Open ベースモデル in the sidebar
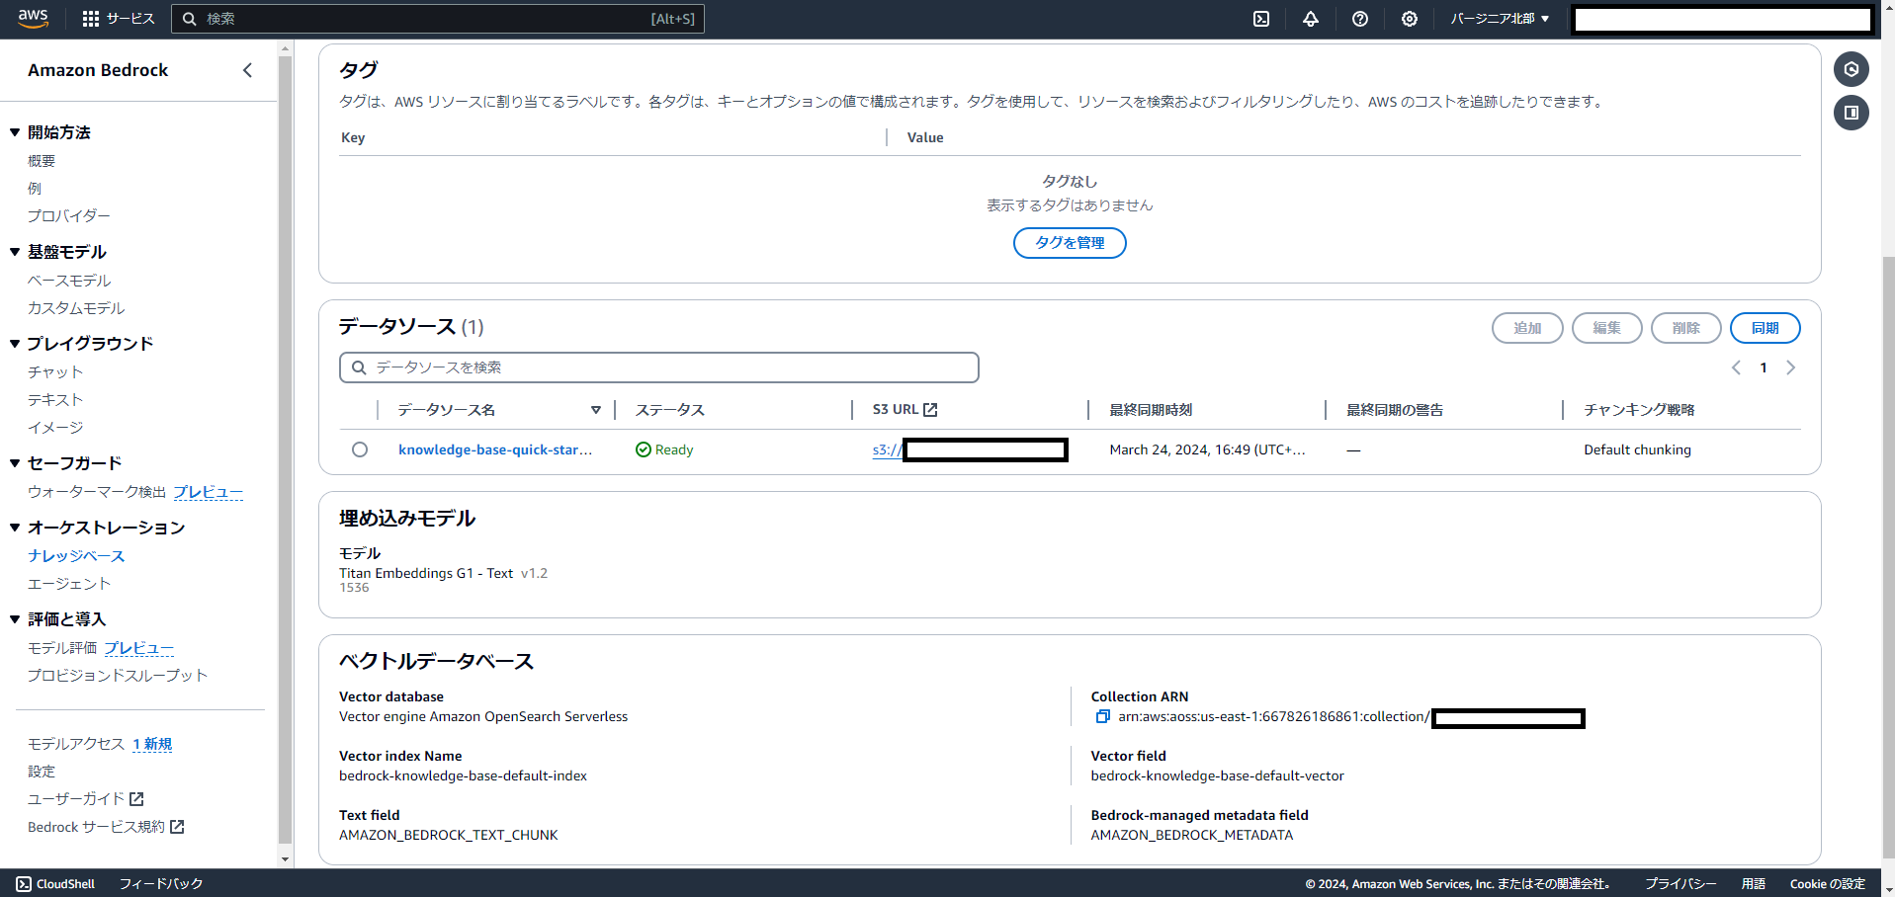The height and width of the screenshot is (897, 1895). [x=69, y=281]
